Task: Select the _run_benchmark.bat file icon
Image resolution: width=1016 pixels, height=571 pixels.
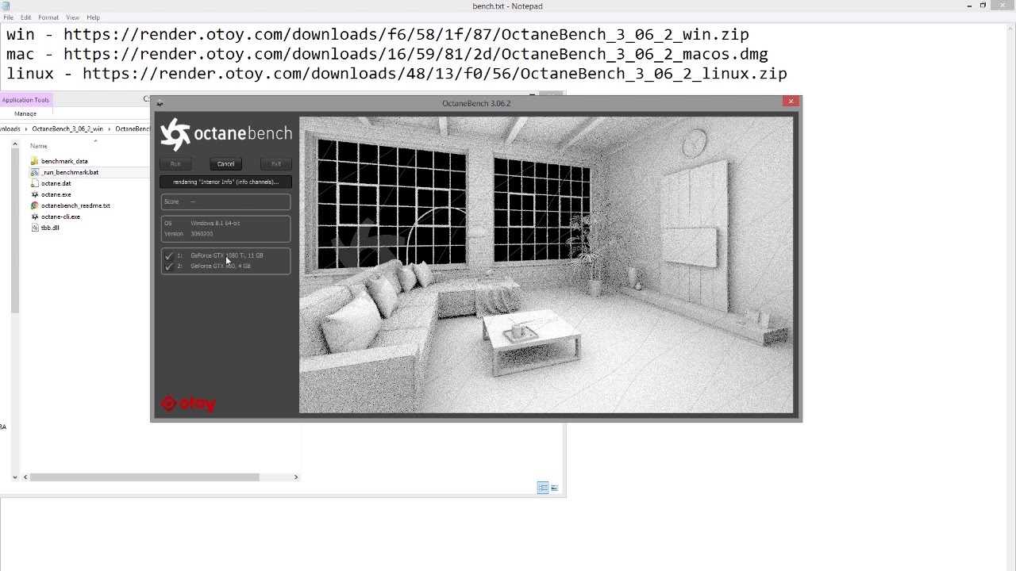Action: tap(34, 172)
